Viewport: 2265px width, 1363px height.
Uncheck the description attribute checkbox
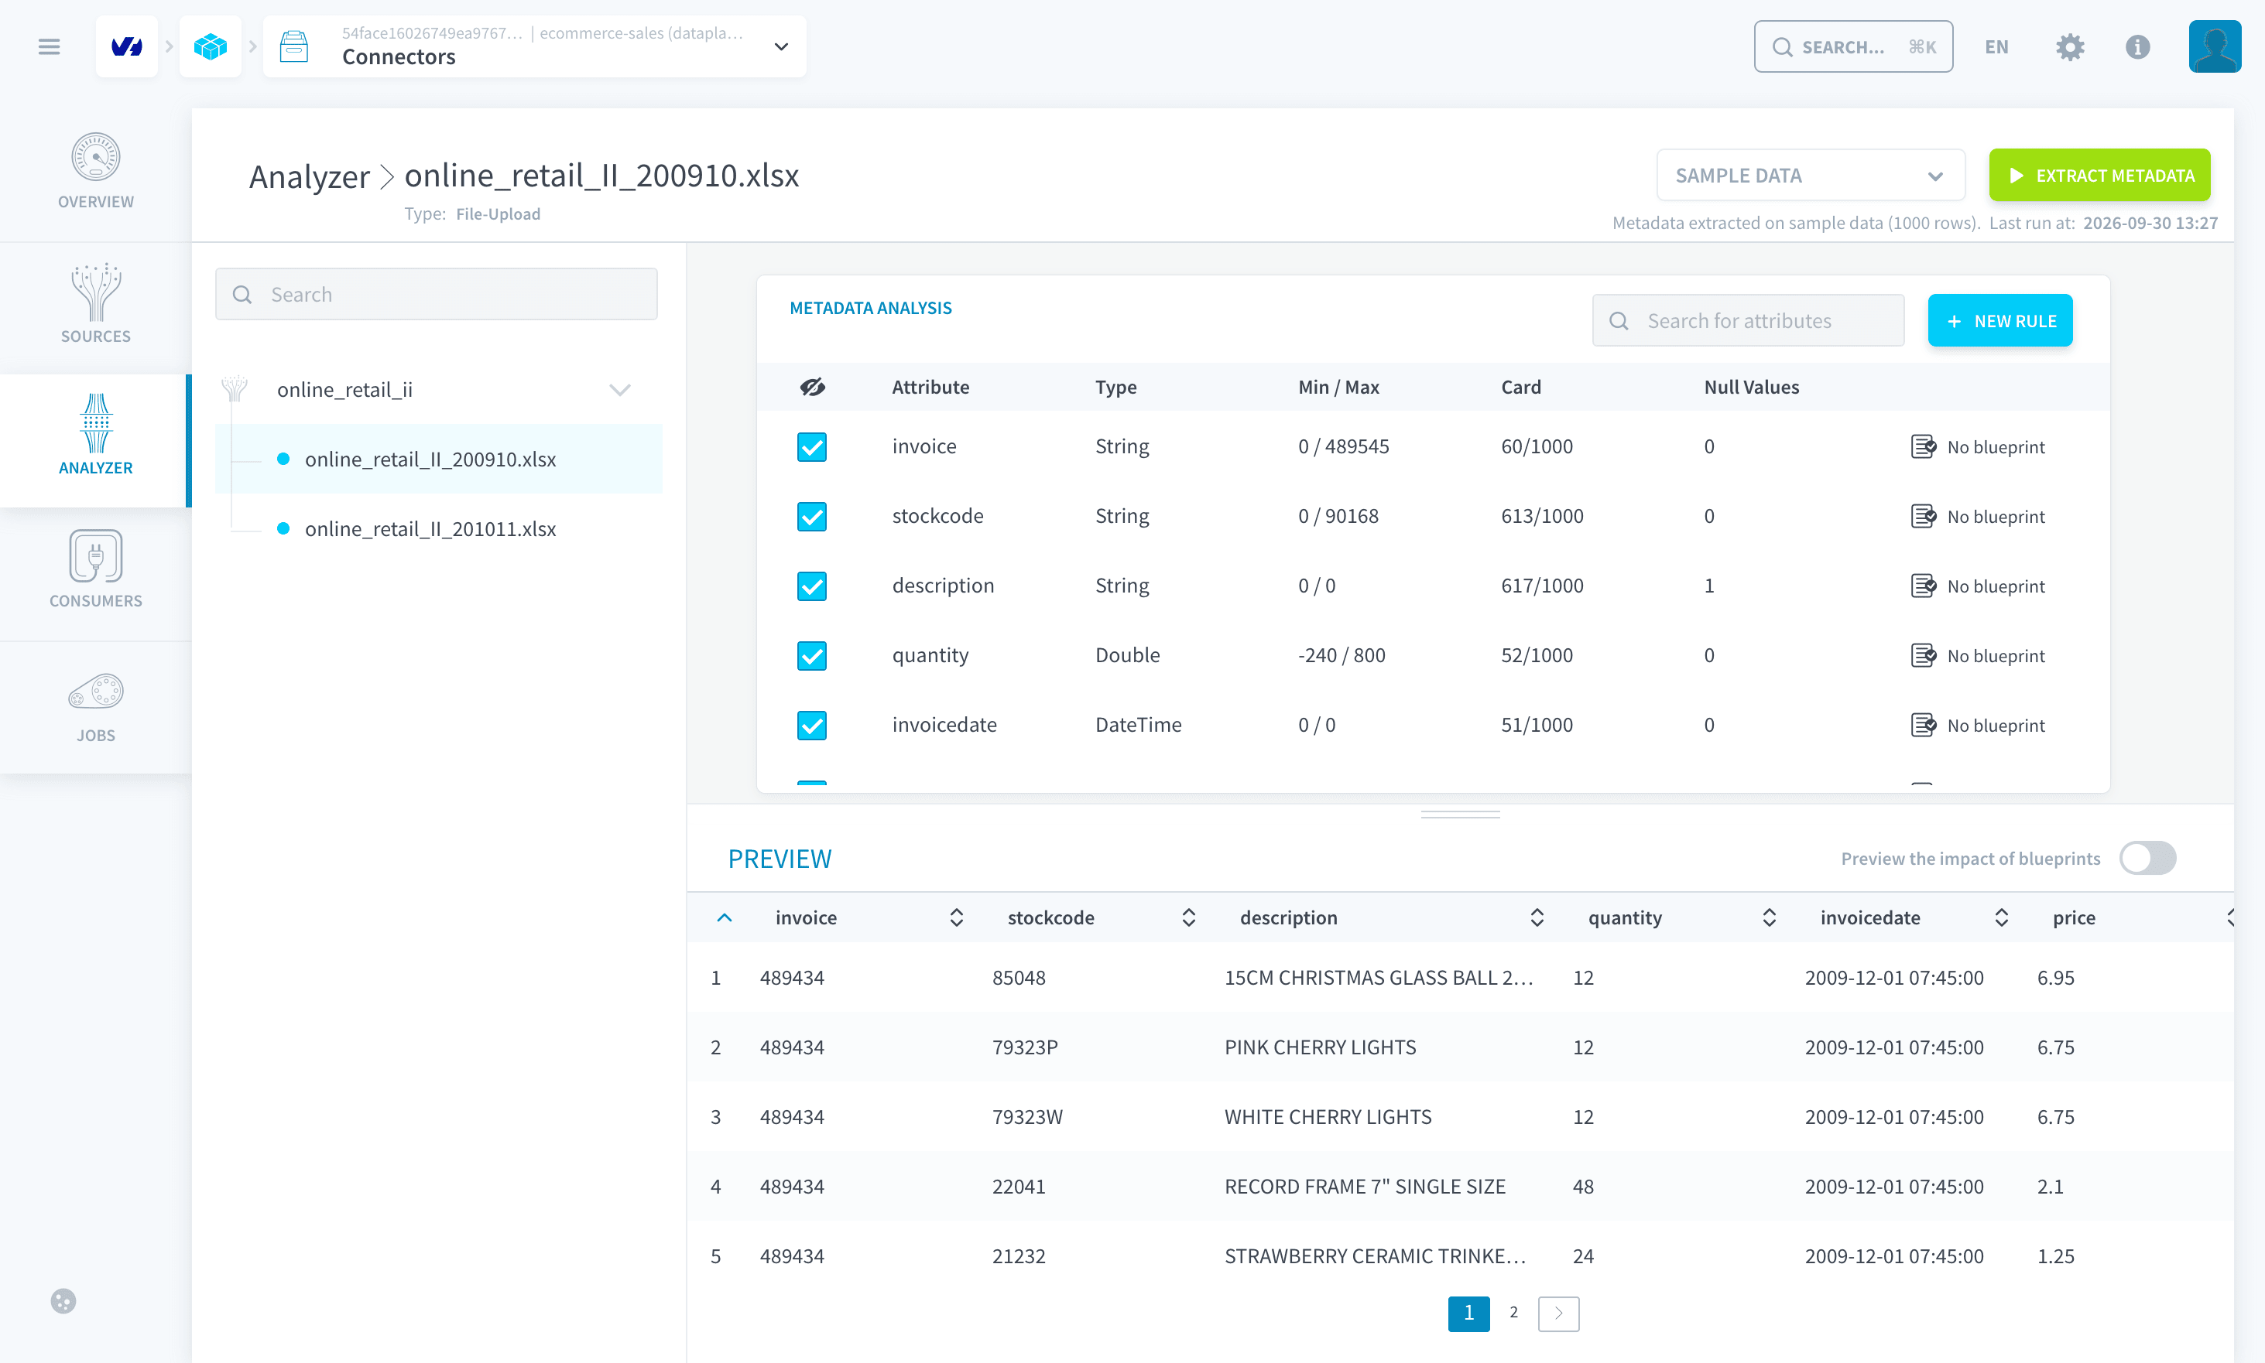(x=812, y=586)
